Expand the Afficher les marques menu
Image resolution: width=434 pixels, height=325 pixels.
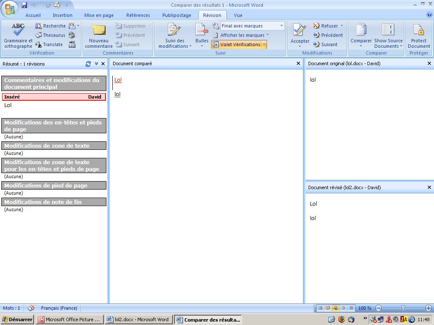(241, 35)
